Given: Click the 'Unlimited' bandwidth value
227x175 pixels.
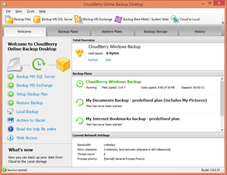Looking at the screenshot, I should (109, 145).
